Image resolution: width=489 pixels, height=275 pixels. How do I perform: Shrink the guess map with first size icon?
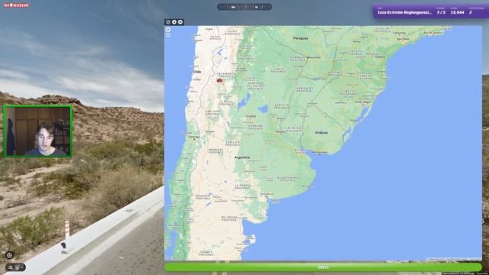click(x=168, y=22)
